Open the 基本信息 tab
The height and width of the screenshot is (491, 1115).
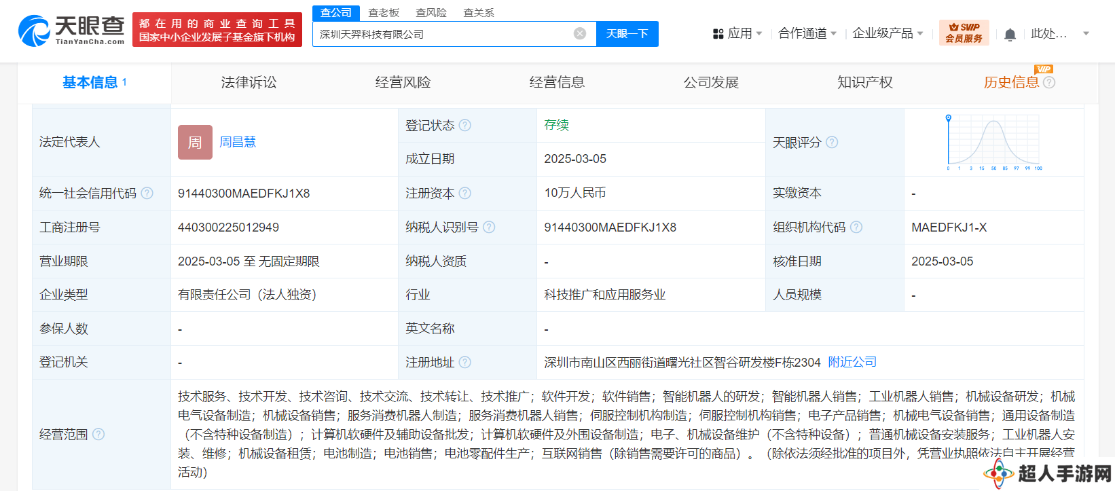[x=94, y=82]
